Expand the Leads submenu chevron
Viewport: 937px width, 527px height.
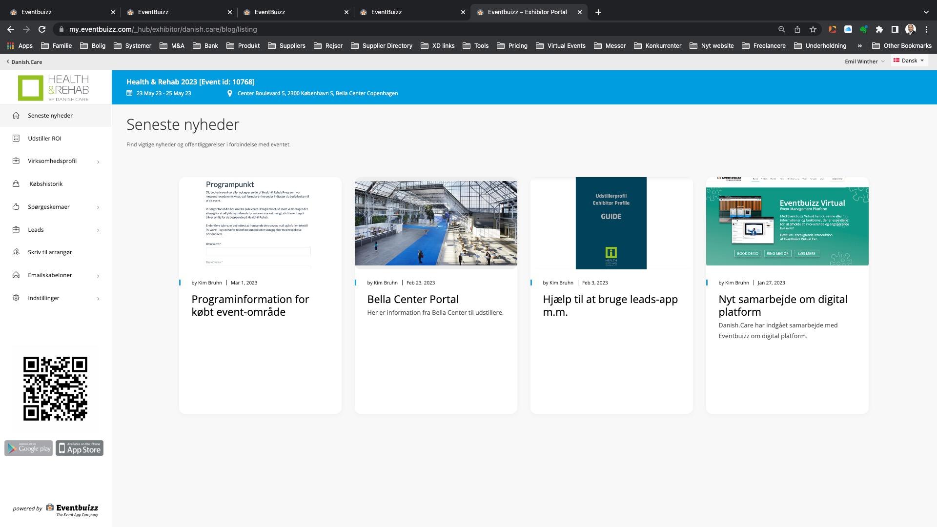coord(98,230)
